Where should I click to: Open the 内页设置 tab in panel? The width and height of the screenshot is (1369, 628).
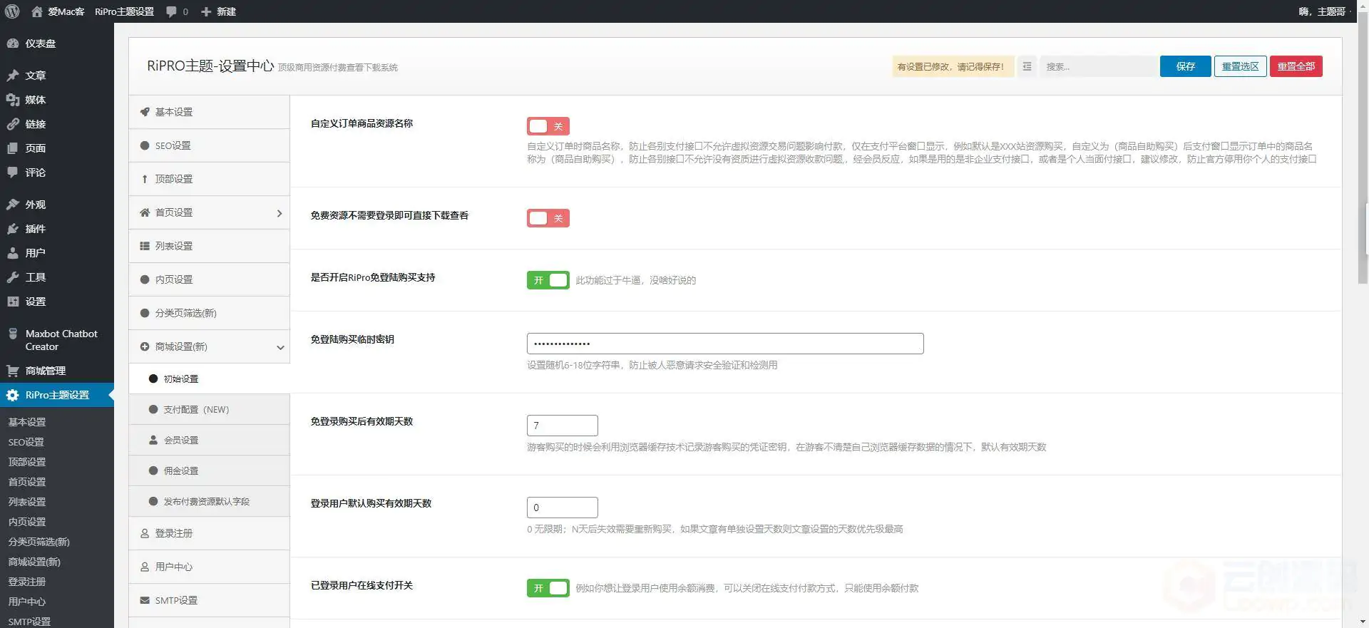(209, 279)
